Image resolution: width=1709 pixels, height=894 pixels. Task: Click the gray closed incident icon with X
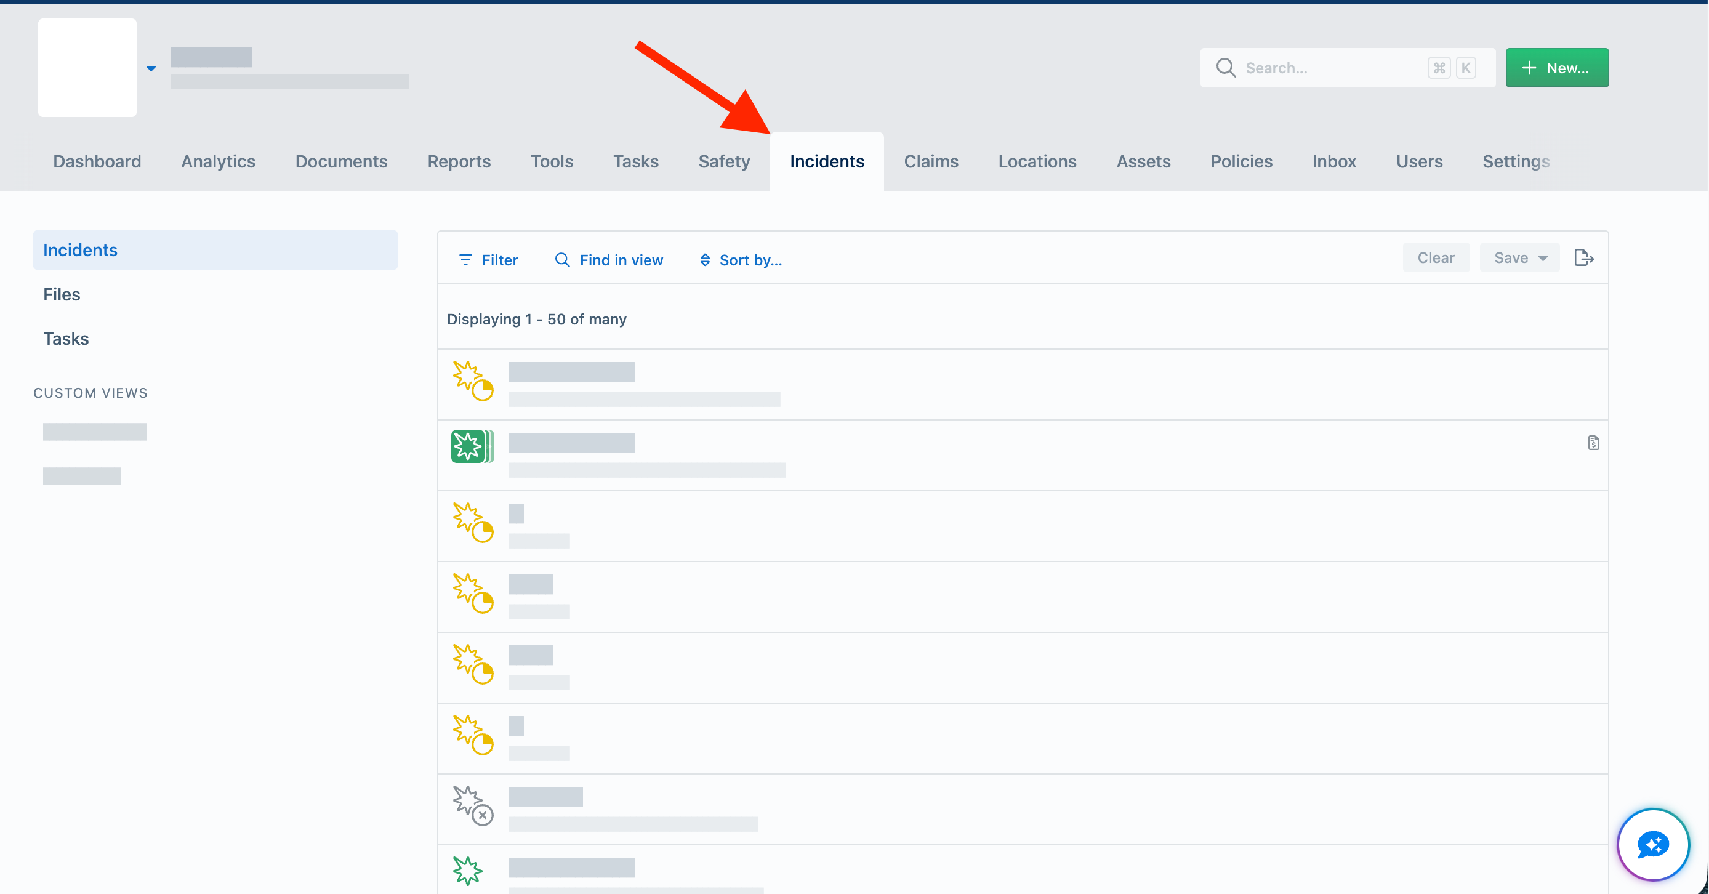[x=472, y=805]
